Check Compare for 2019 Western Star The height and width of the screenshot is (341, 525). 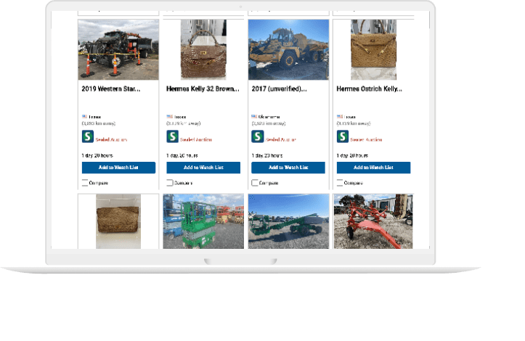(85, 183)
